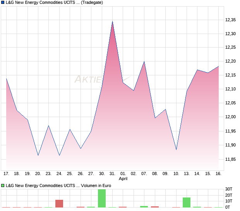Click the '16.' date label

(218, 174)
